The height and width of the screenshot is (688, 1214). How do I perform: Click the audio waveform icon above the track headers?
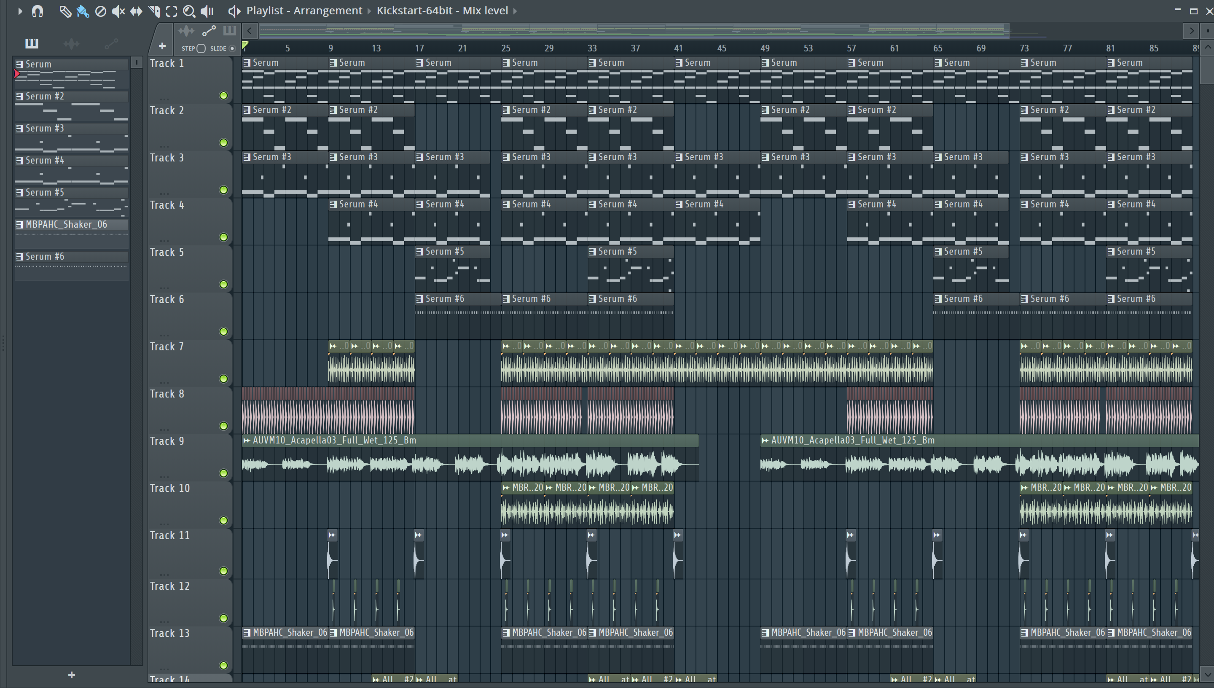pyautogui.click(x=186, y=31)
